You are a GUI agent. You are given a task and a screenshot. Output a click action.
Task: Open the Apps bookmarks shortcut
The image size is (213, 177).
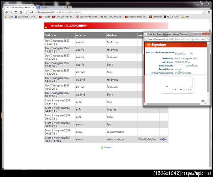pos(9,17)
